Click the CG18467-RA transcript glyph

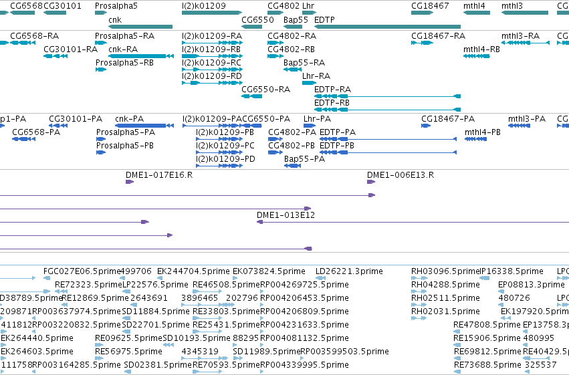click(x=423, y=43)
